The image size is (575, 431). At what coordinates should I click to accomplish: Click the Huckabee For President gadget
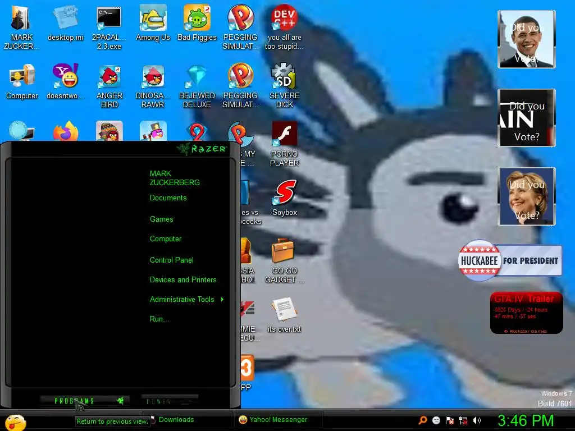click(x=510, y=260)
